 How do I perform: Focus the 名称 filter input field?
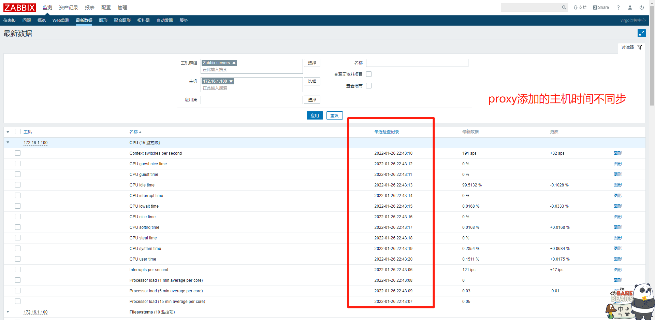(x=417, y=63)
